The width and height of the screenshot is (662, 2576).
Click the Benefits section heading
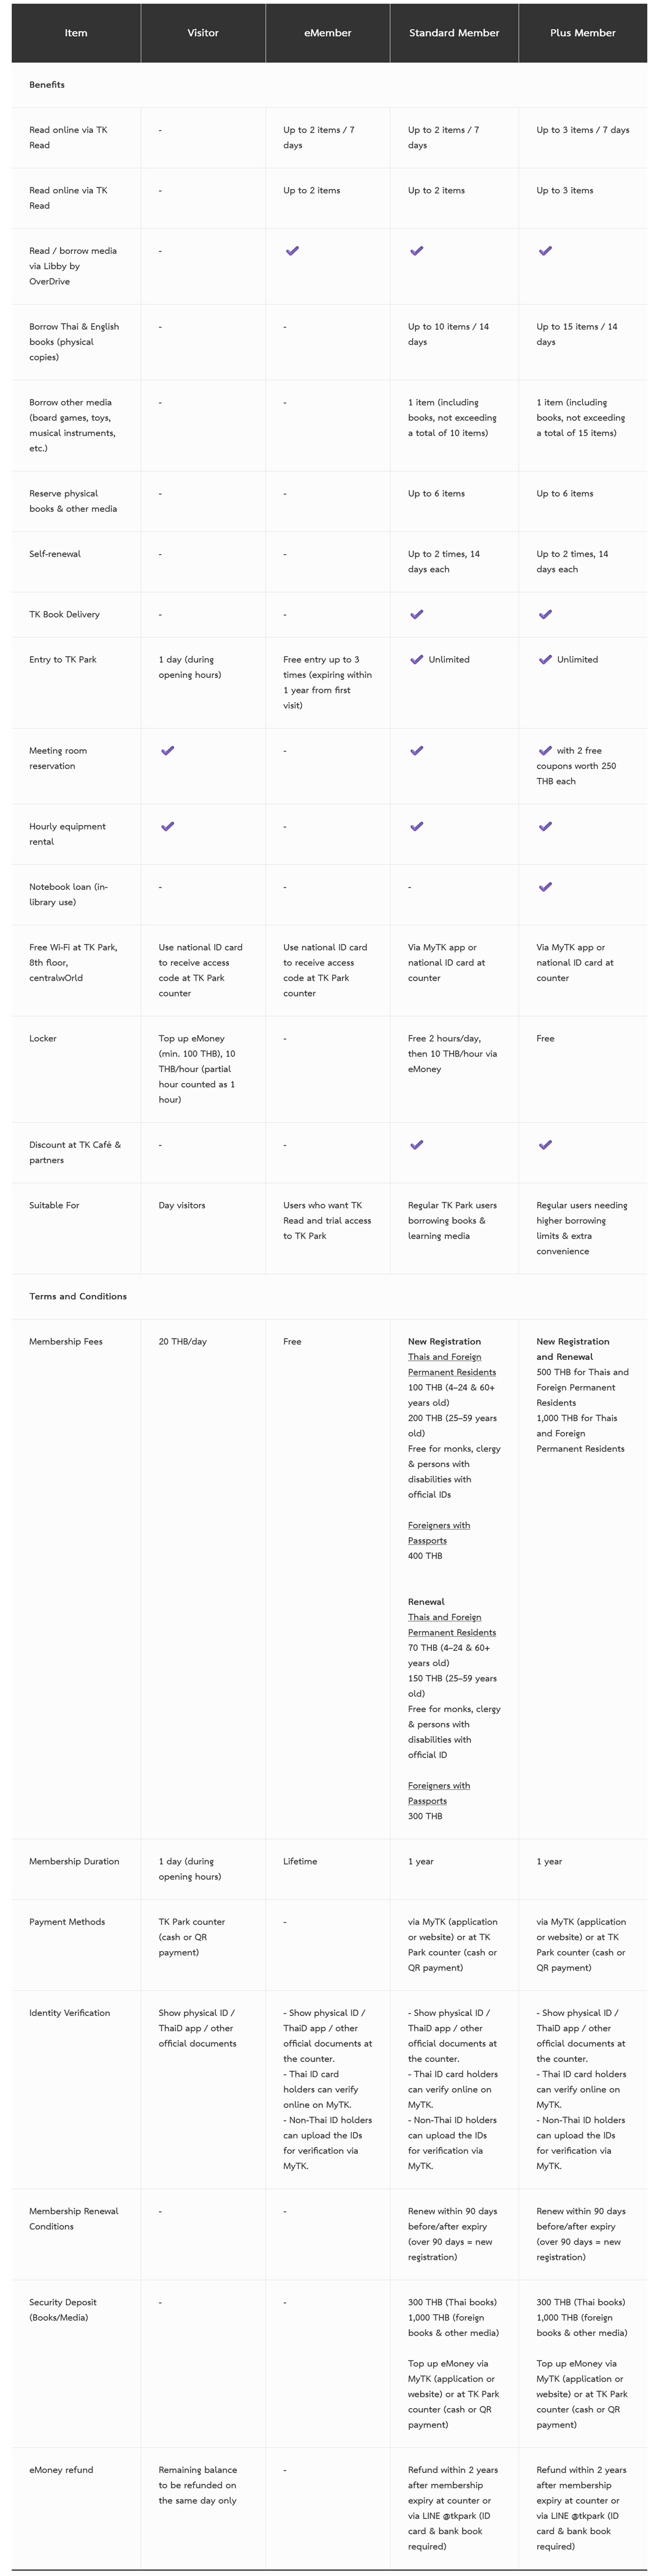coord(47,85)
